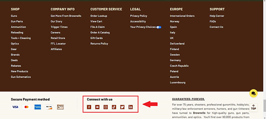Viewport: 266px width, 119px height.
Task: Open the Privacy Policy
Action: (139, 16)
